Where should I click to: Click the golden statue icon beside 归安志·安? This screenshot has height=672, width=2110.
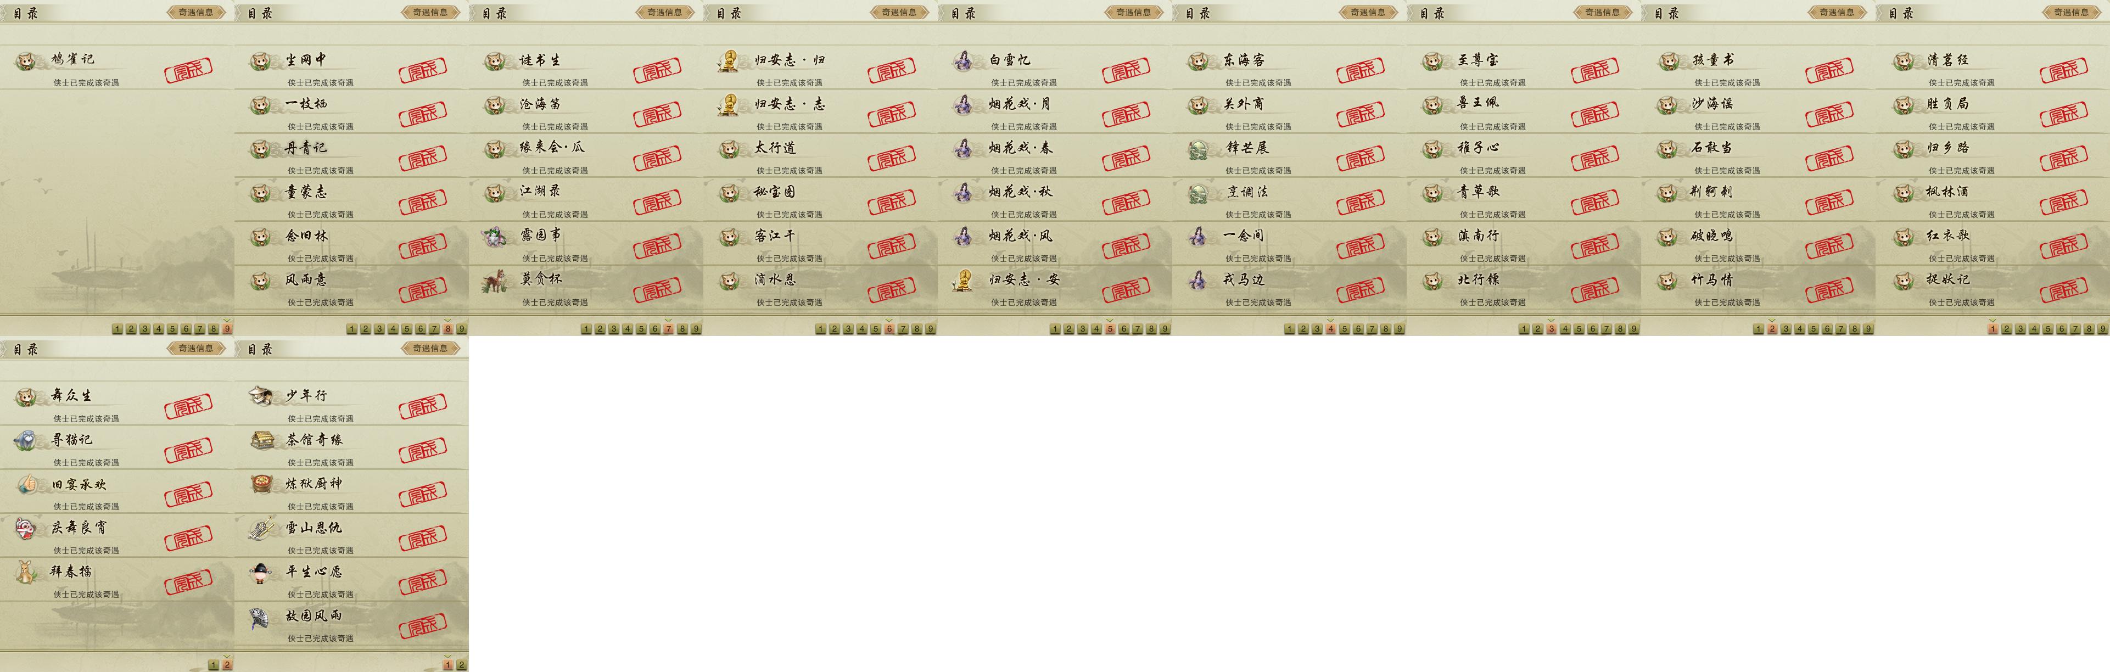click(964, 280)
